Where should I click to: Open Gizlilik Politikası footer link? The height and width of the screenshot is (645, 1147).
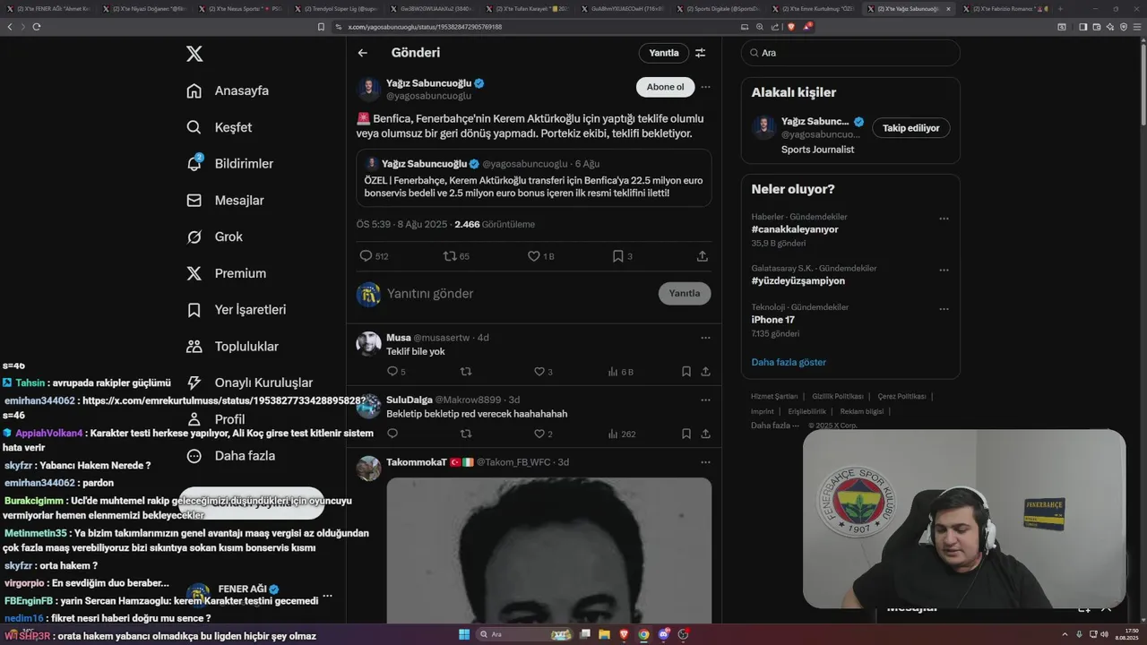838,396
